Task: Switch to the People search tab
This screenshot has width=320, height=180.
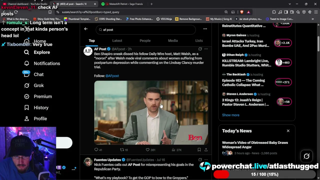Action: click(145, 41)
